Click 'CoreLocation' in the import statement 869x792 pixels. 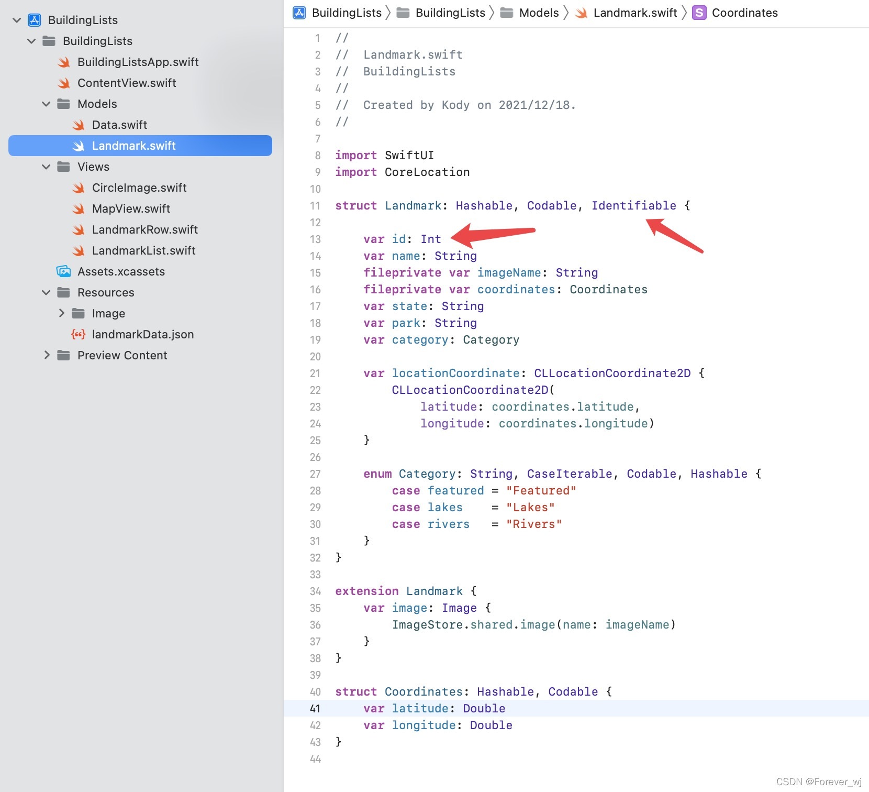point(427,172)
